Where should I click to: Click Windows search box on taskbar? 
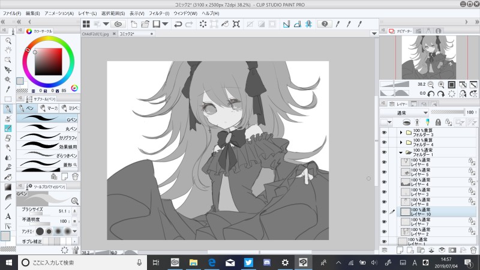click(83, 263)
